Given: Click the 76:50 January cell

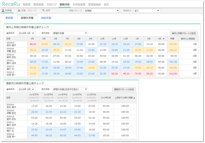Looking at the screenshot, I should coord(138,74).
